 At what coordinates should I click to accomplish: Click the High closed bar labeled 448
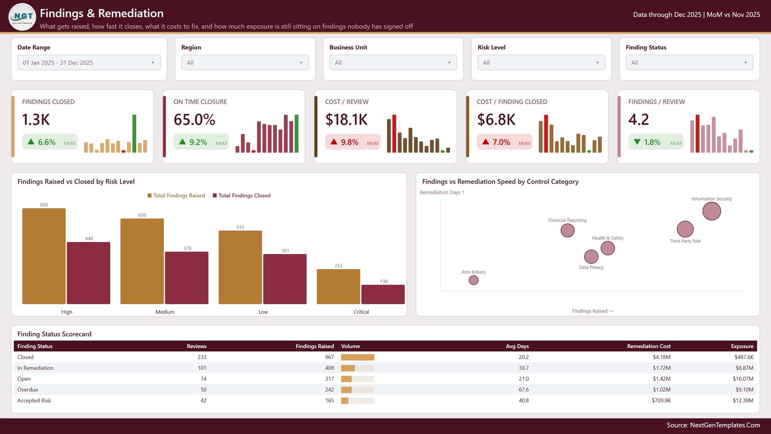pos(89,273)
